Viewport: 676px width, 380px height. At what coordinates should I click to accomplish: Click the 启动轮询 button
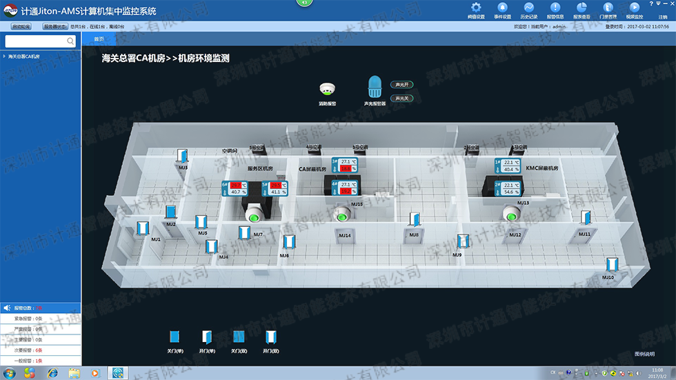tap(21, 26)
